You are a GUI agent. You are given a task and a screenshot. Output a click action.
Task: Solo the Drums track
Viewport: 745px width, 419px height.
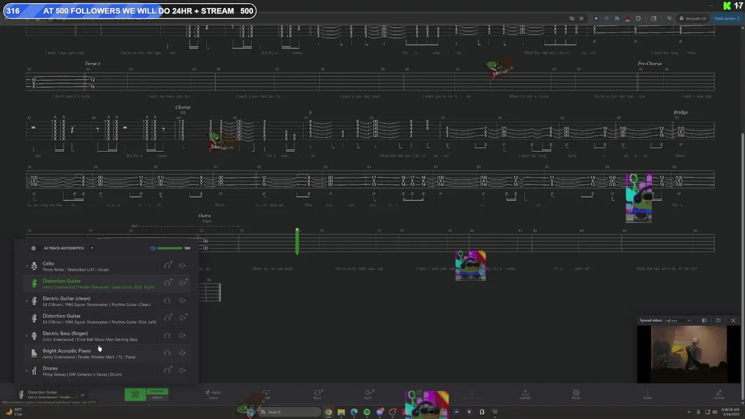tap(168, 370)
